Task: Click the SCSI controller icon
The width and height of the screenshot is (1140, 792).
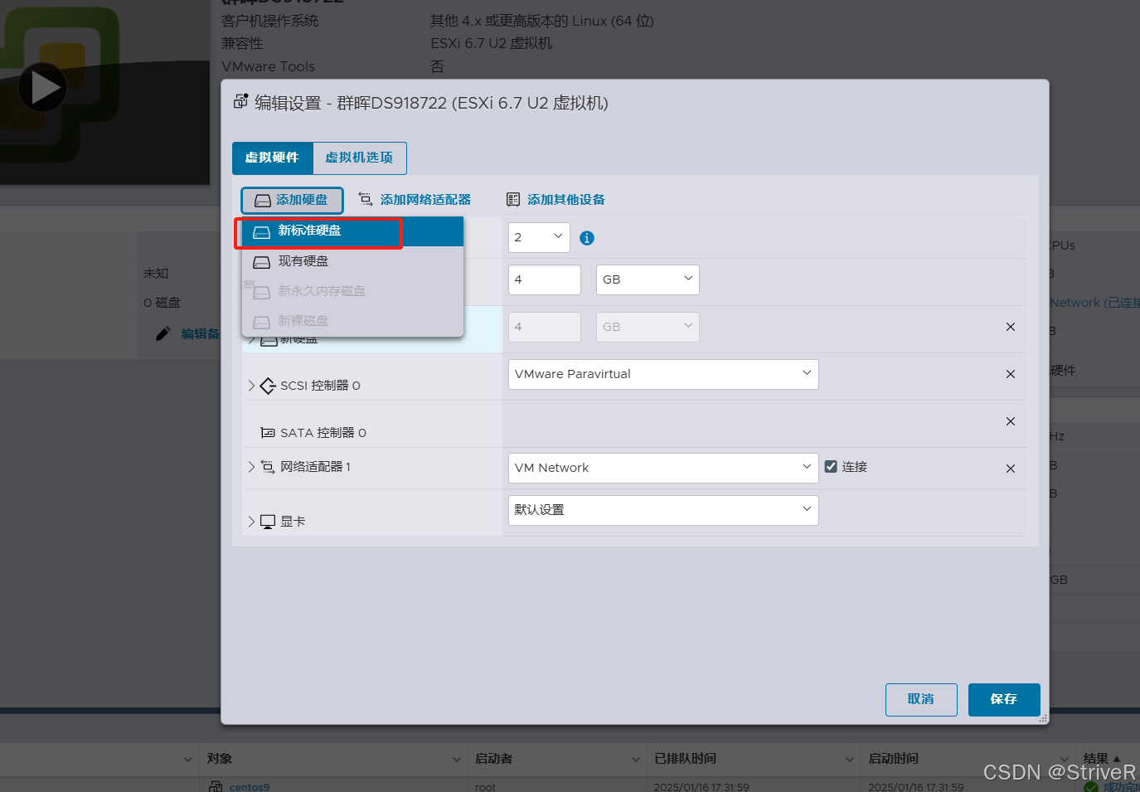Action: point(268,386)
